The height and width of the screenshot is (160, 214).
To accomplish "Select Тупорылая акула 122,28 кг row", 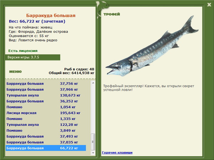I will click(x=46, y=124).
